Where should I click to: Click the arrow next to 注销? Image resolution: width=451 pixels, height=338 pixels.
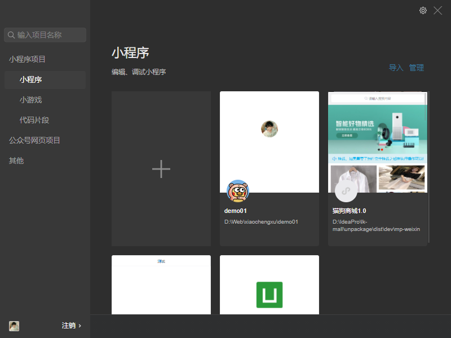click(80, 326)
